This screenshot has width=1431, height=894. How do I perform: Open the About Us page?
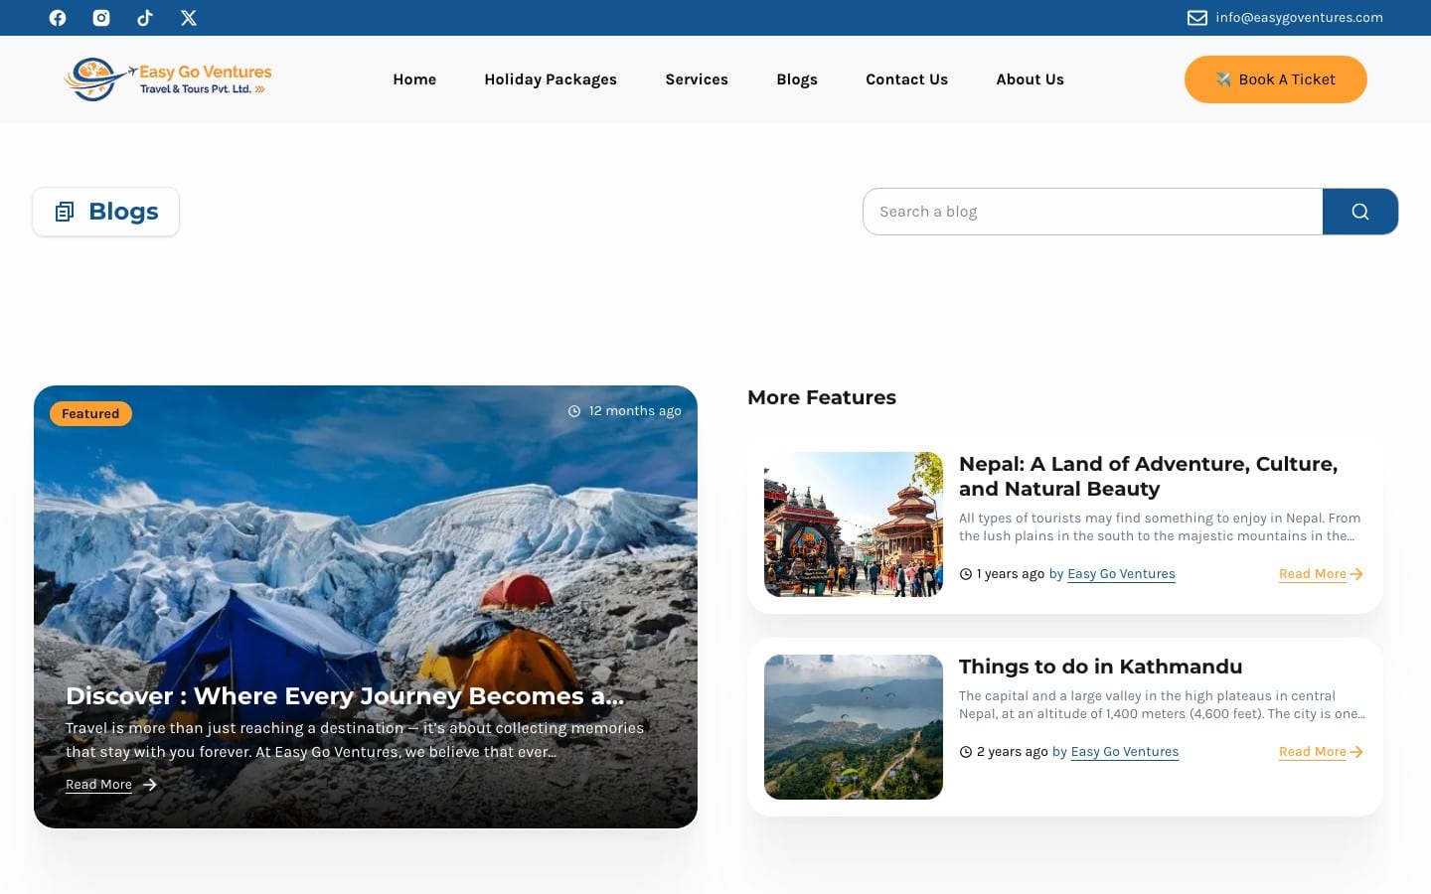(x=1030, y=79)
